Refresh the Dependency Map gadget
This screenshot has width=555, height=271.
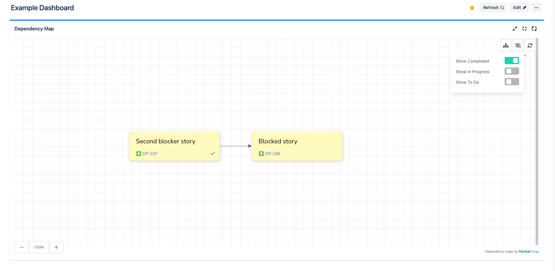click(534, 29)
